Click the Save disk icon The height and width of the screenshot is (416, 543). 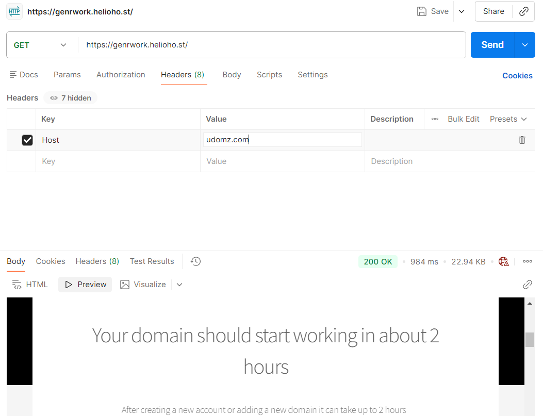tap(422, 11)
